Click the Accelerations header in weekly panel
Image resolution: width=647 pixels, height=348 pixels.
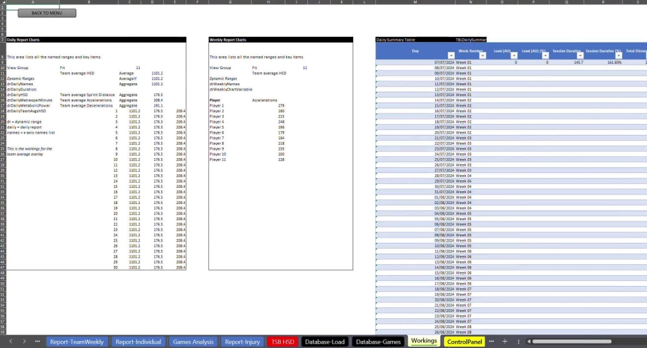(x=265, y=100)
